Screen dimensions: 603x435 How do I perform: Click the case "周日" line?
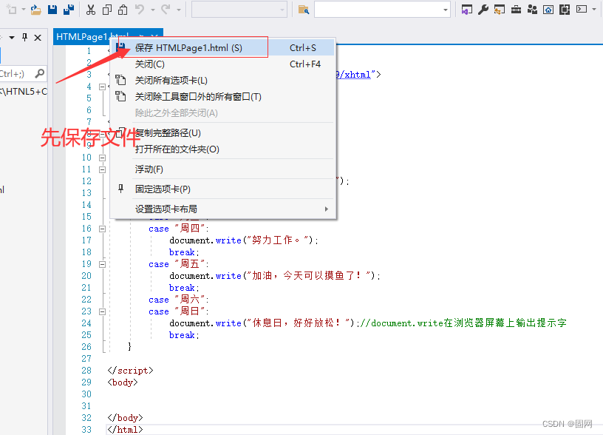(178, 311)
